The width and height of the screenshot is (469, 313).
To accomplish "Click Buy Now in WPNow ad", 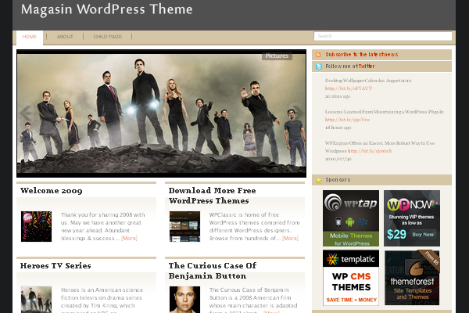I will (x=423, y=235).
